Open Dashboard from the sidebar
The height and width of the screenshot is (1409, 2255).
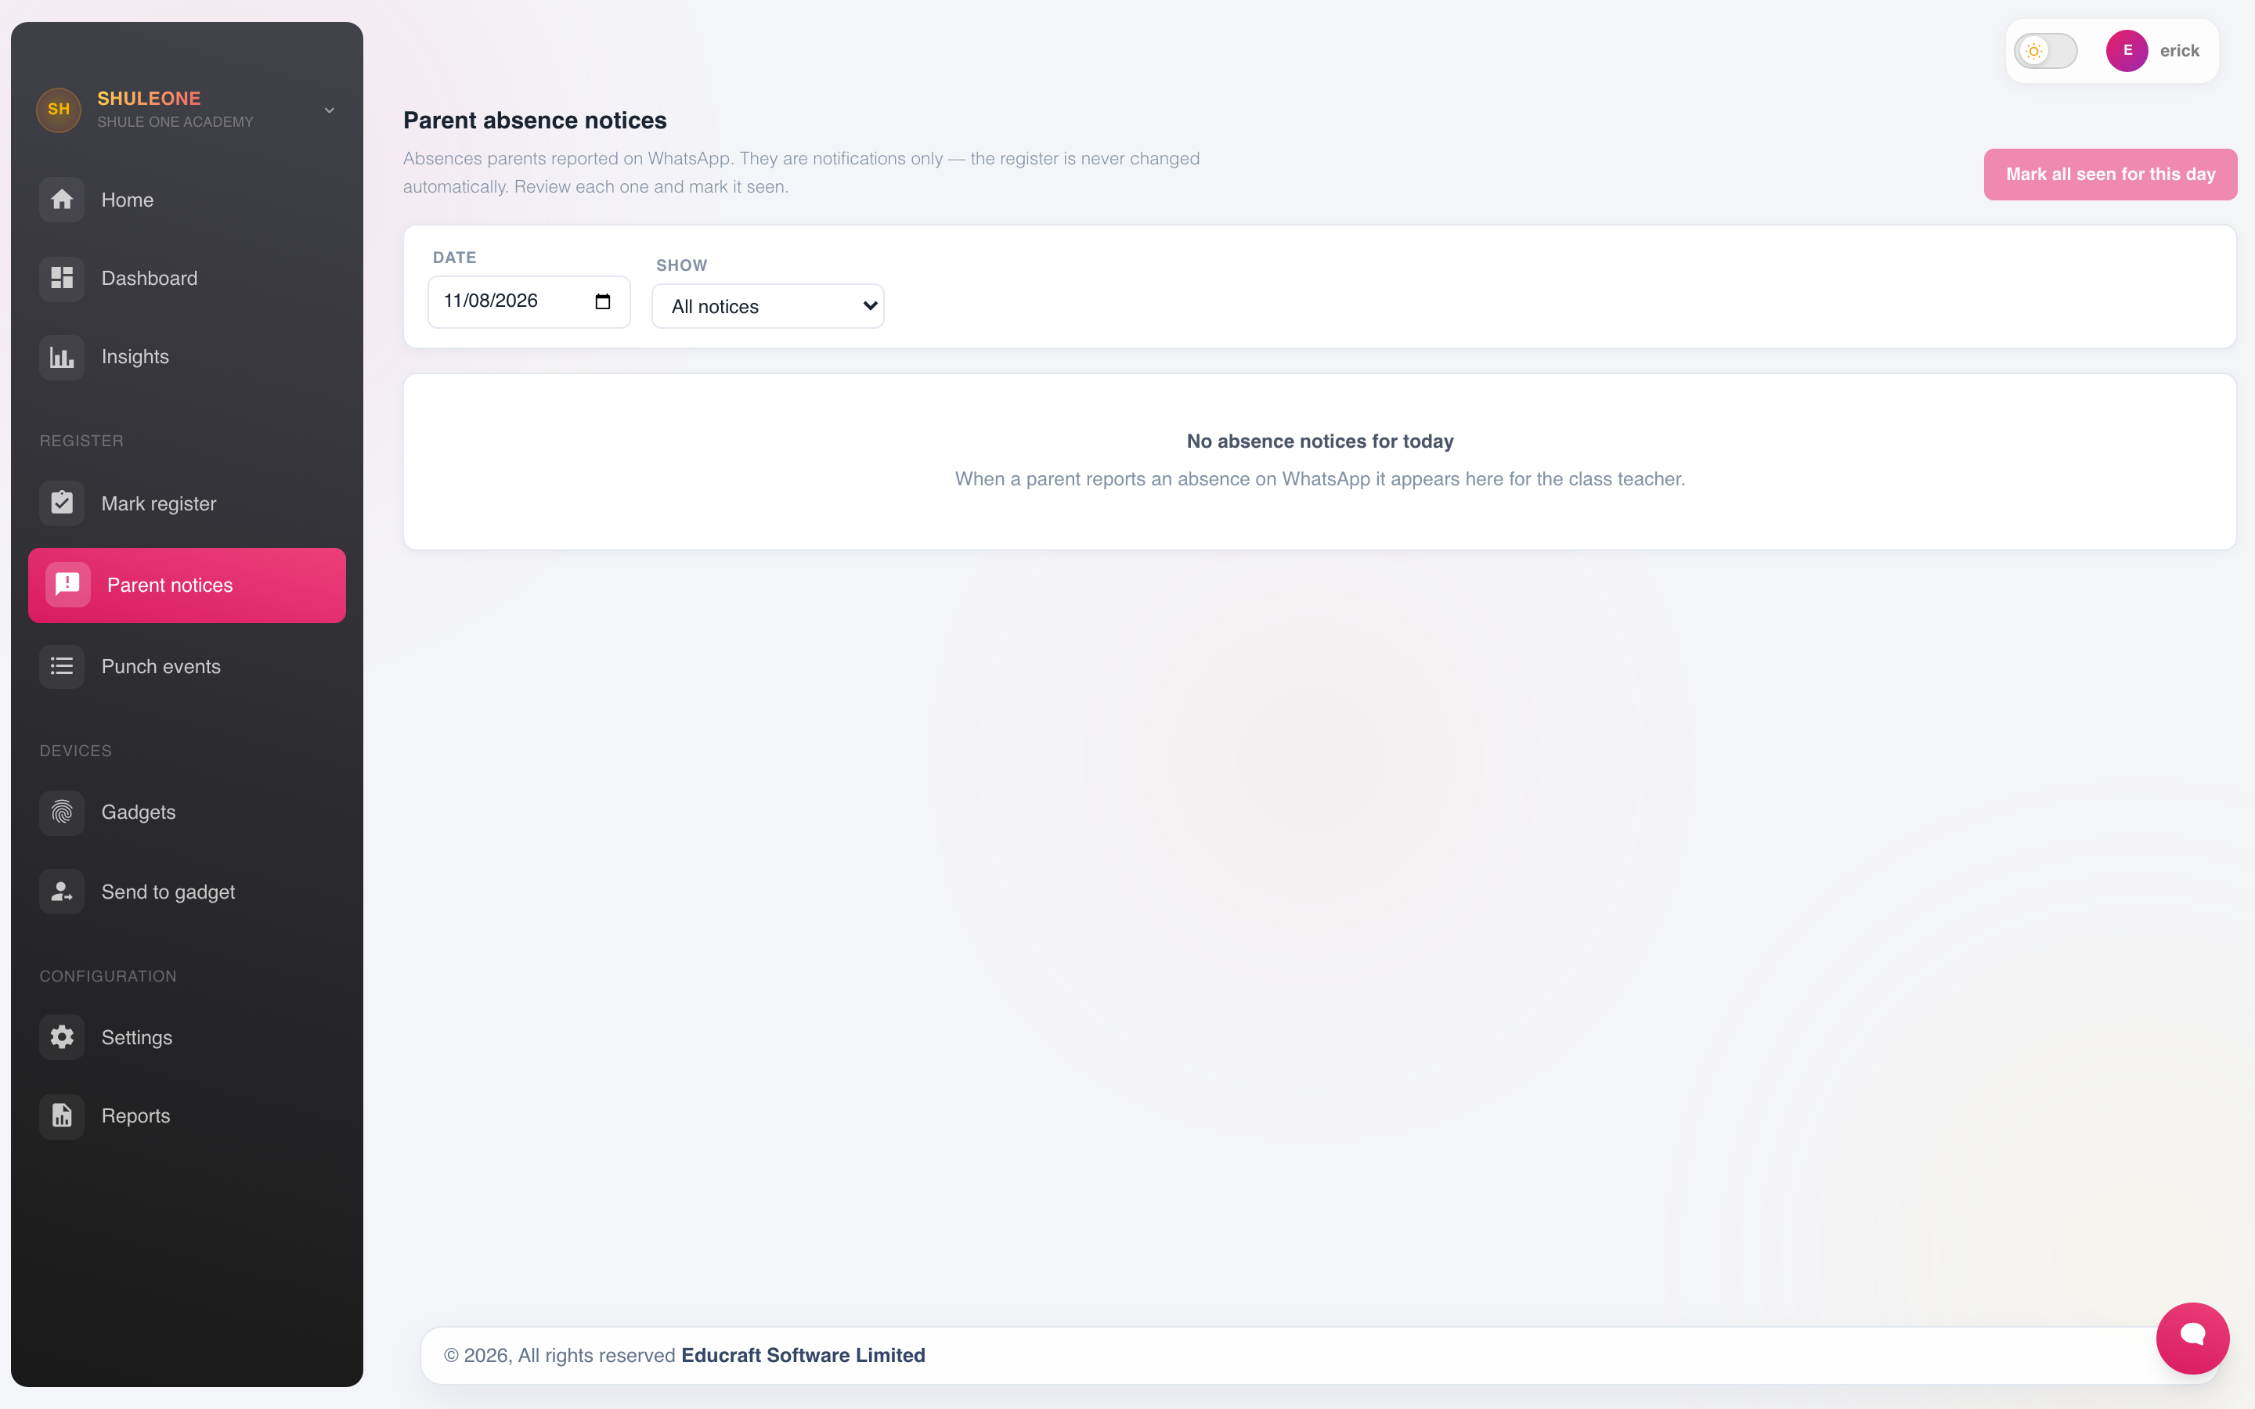186,278
